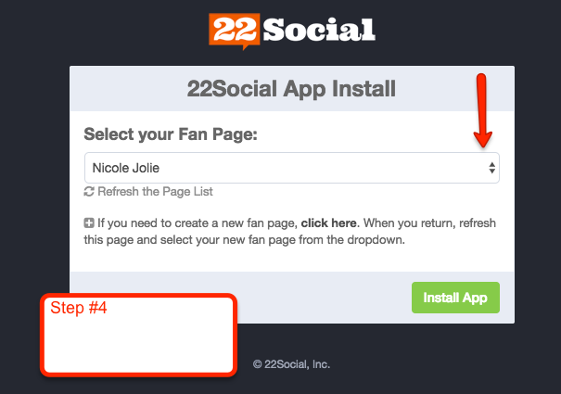The width and height of the screenshot is (561, 394).
Task: Click the red arrow pointing at dropdown
Action: coord(482,110)
